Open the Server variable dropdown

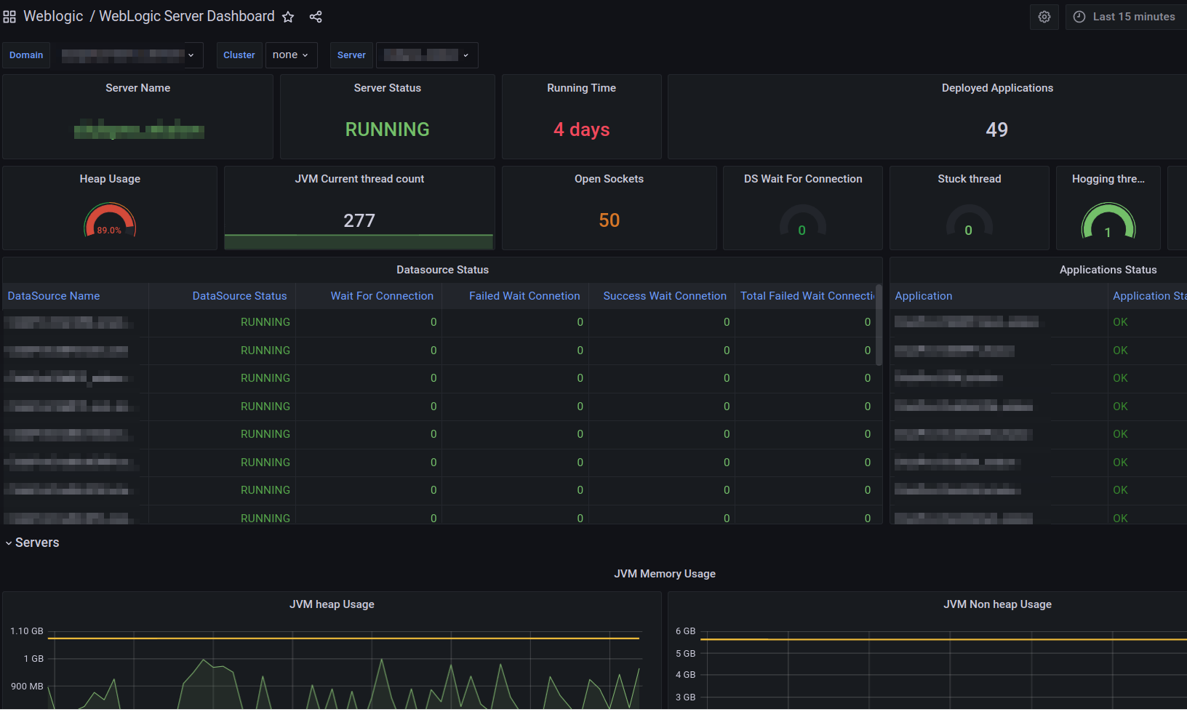426,55
